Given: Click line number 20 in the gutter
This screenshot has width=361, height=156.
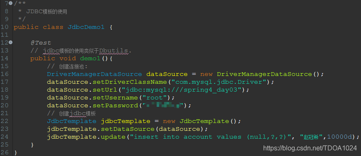Looking at the screenshot, I should pos(5,106).
